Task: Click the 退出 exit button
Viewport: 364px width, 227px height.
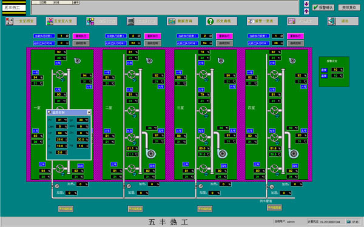Action: pos(343,21)
